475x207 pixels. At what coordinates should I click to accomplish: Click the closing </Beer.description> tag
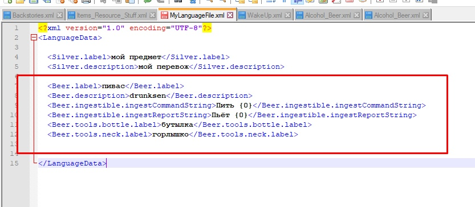pyautogui.click(x=209, y=96)
